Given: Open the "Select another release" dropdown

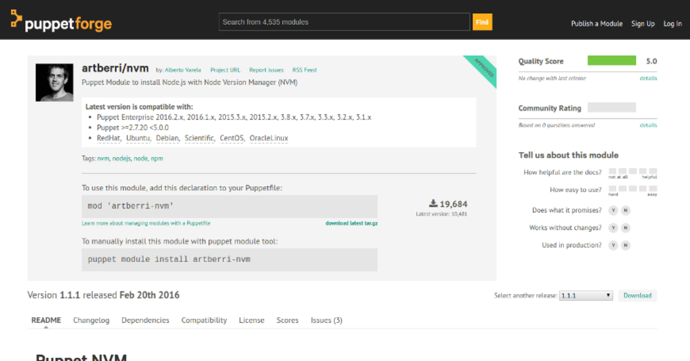Looking at the screenshot, I should tap(586, 295).
